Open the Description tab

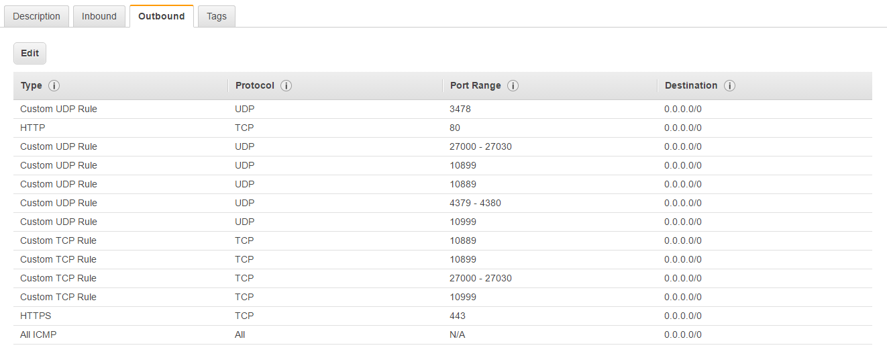coord(37,16)
